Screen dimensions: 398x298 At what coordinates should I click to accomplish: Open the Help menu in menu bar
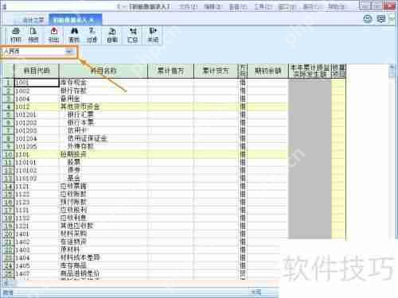337,6
